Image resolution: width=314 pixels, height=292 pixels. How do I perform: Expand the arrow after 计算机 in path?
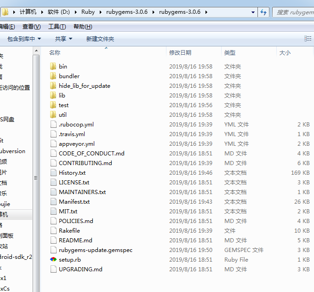point(42,12)
